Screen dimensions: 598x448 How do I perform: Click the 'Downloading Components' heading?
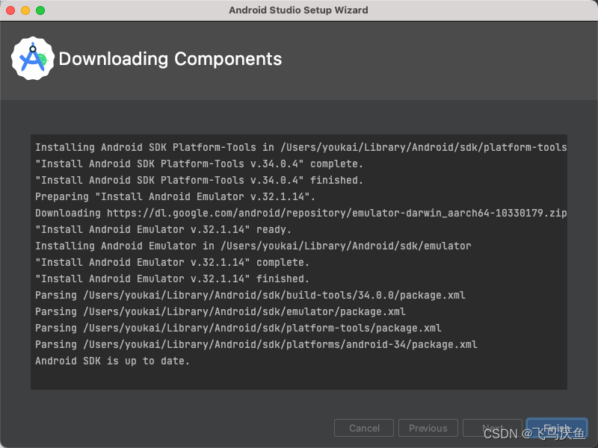[170, 59]
